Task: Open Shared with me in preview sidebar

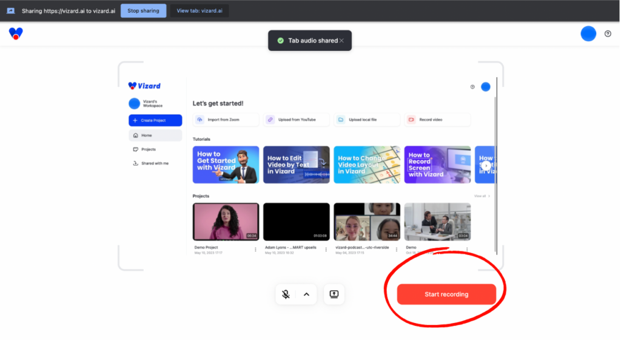Action: [x=155, y=163]
